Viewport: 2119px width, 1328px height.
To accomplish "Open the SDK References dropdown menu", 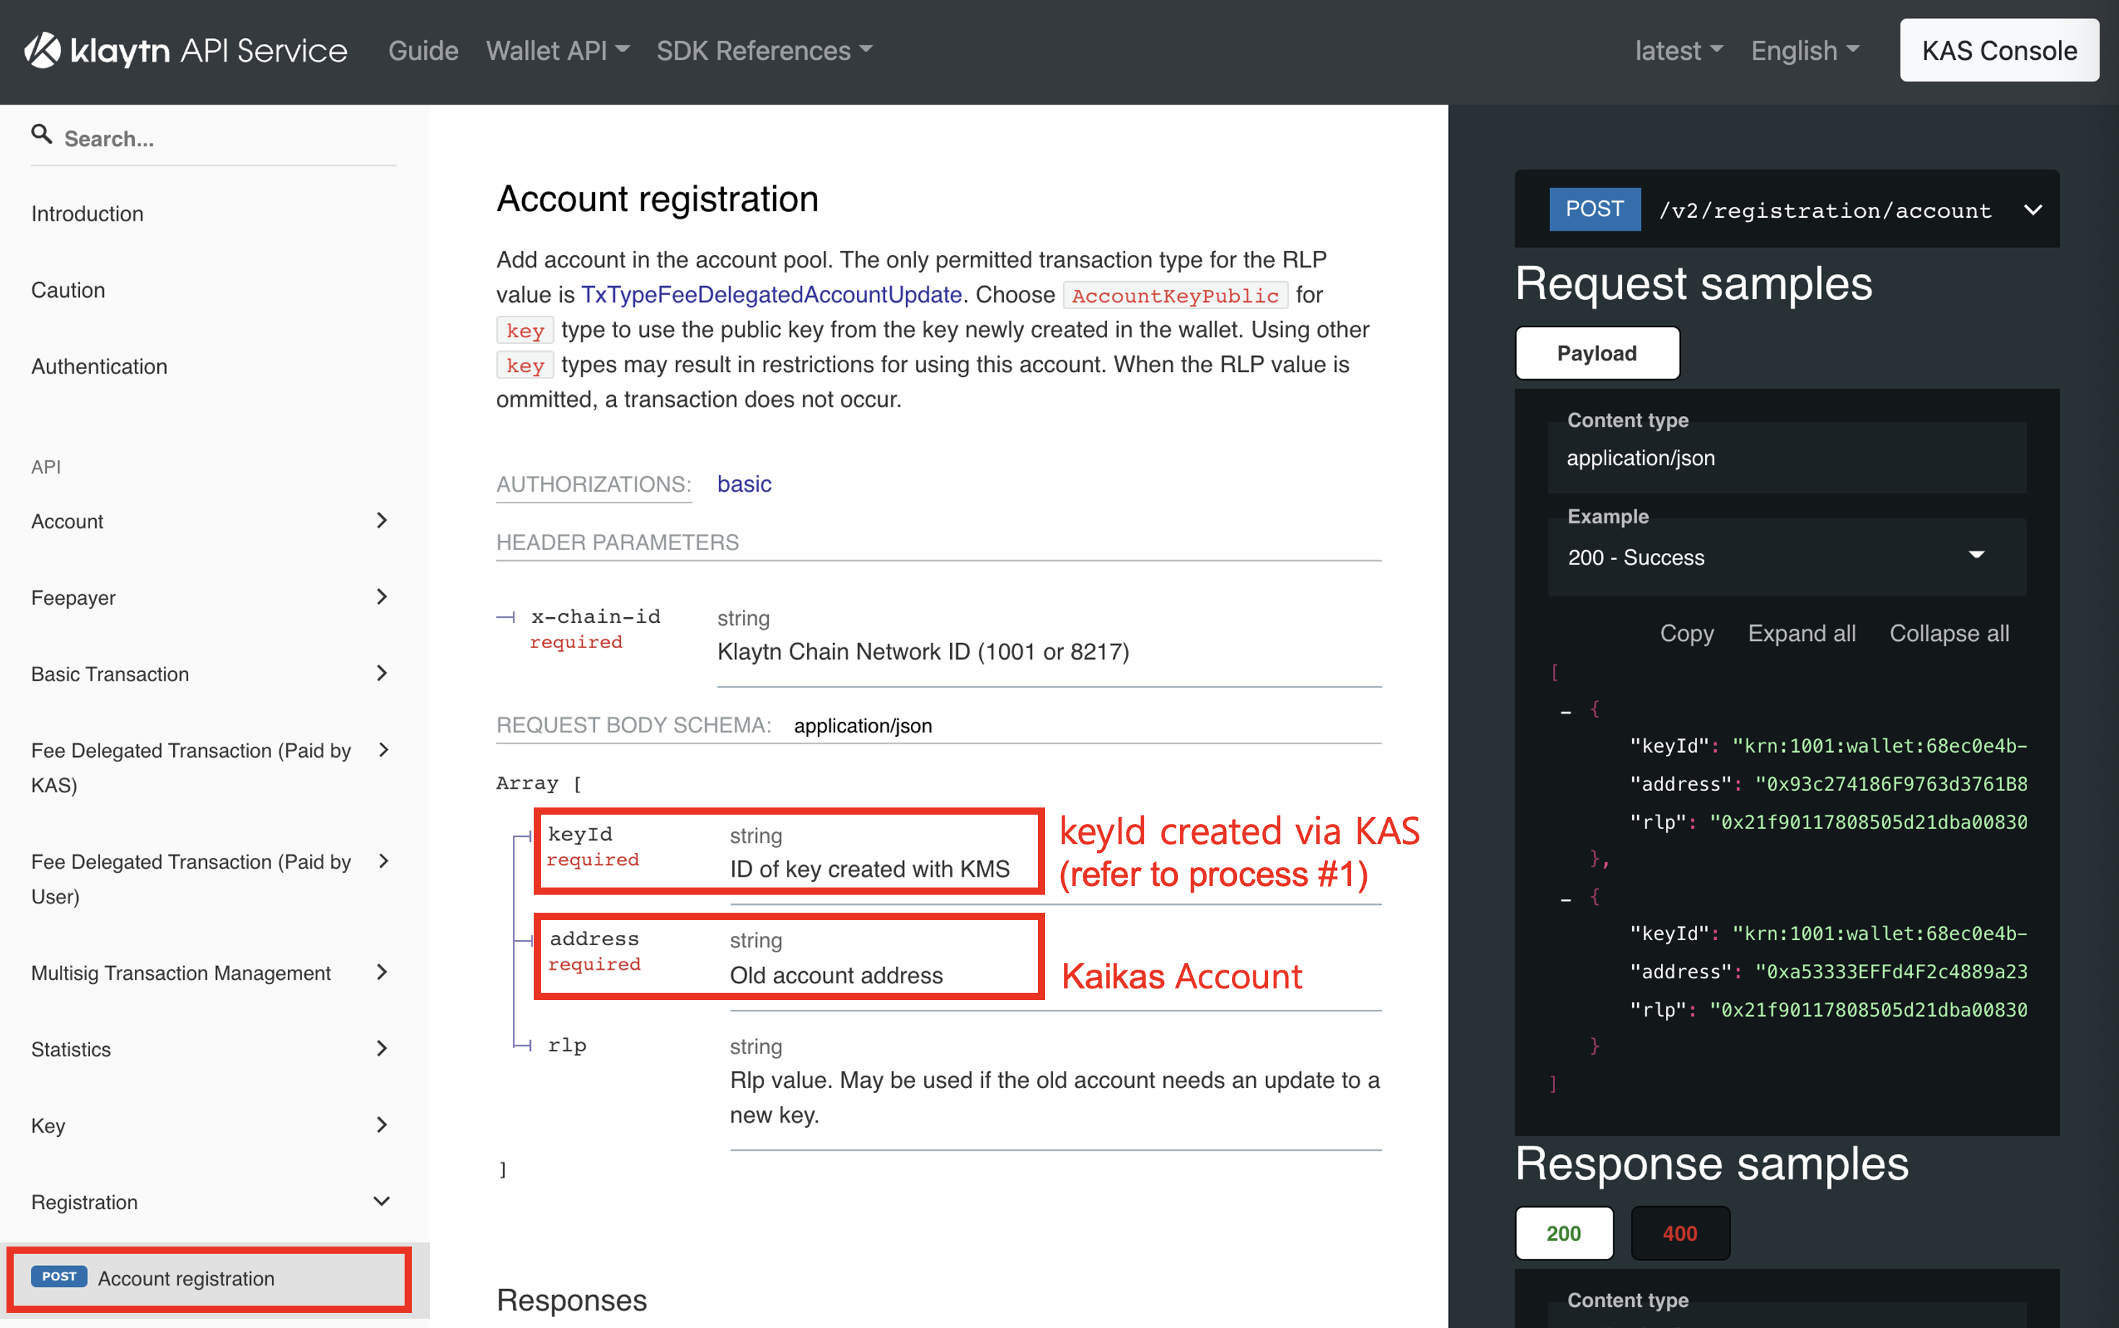I will tap(765, 50).
